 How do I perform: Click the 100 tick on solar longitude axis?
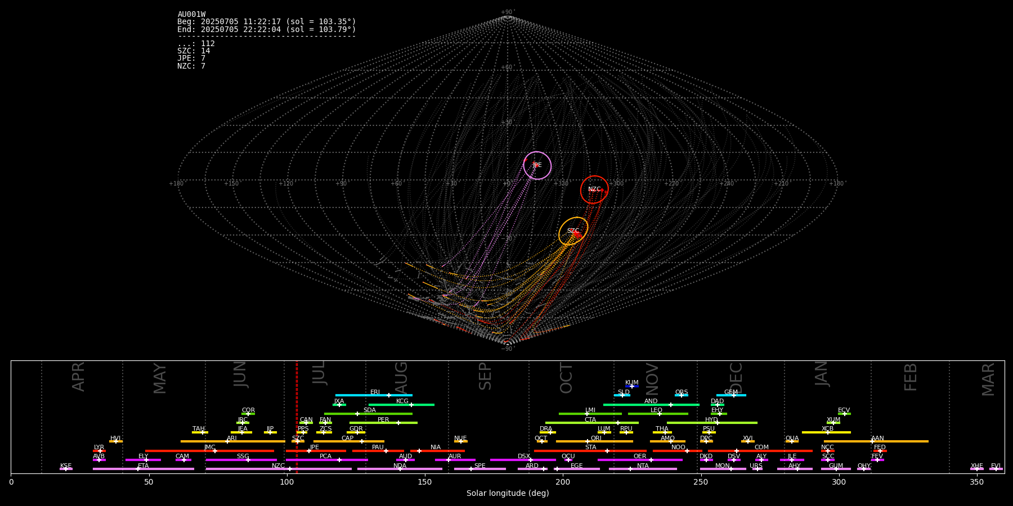click(x=287, y=482)
